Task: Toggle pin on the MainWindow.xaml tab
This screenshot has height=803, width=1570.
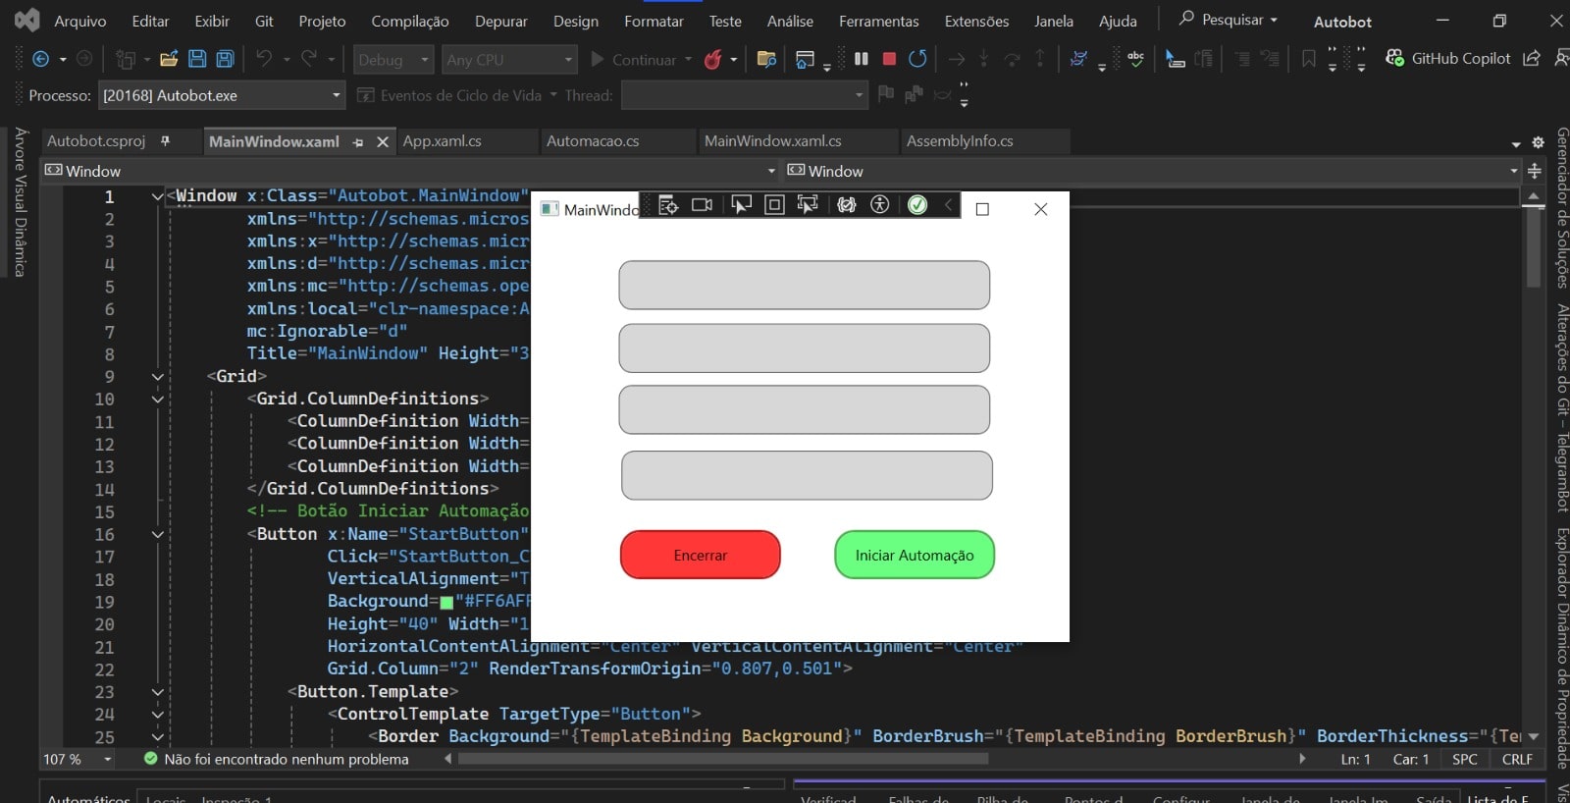Action: 358,142
